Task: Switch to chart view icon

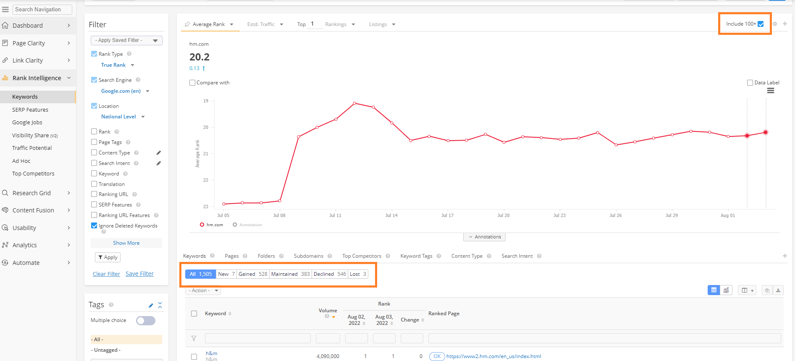Action: click(x=726, y=290)
